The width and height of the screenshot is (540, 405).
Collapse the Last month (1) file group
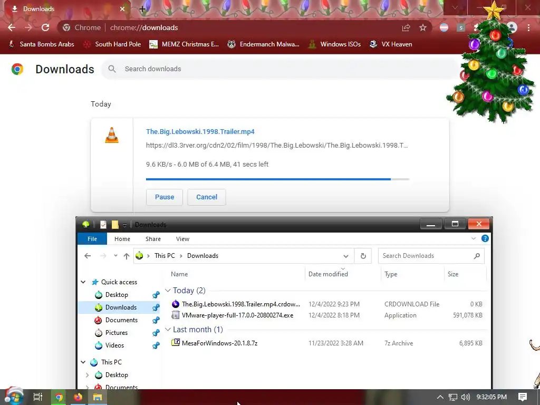(x=168, y=330)
